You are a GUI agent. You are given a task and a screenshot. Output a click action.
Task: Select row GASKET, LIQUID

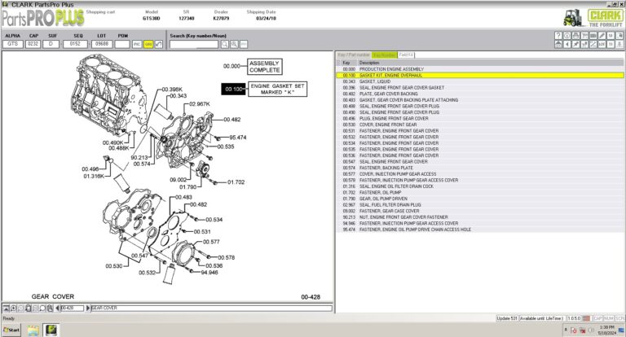[479, 81]
